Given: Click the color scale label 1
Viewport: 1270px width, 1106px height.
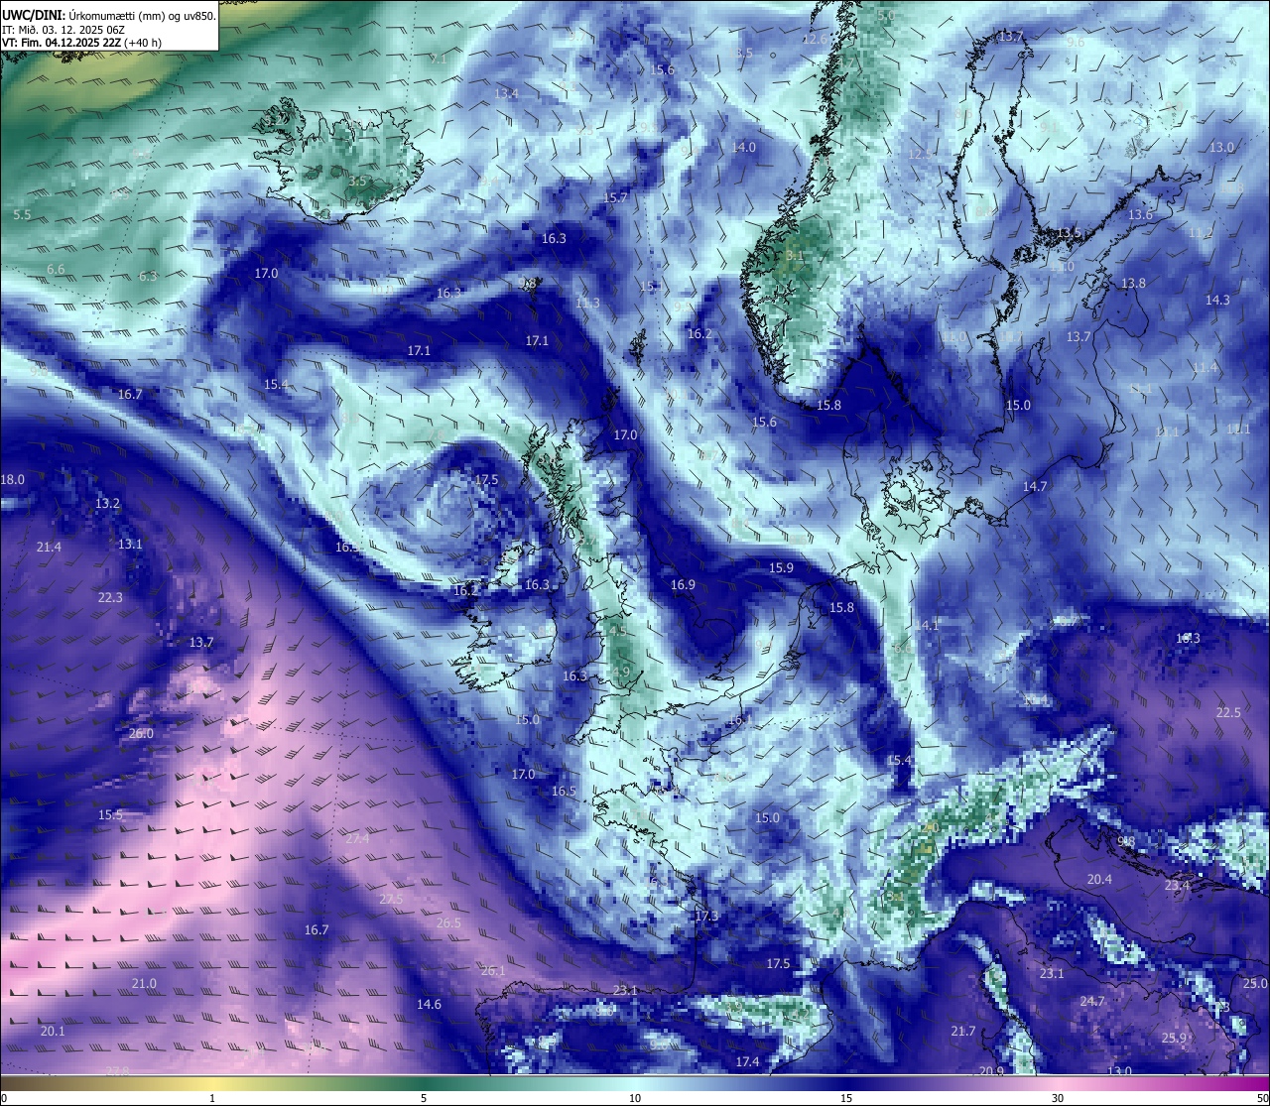Looking at the screenshot, I should [212, 1098].
